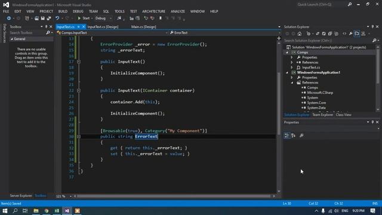Collapse References under WindowsFormsApplication1
382x215 pixels.
pyautogui.click(x=292, y=82)
